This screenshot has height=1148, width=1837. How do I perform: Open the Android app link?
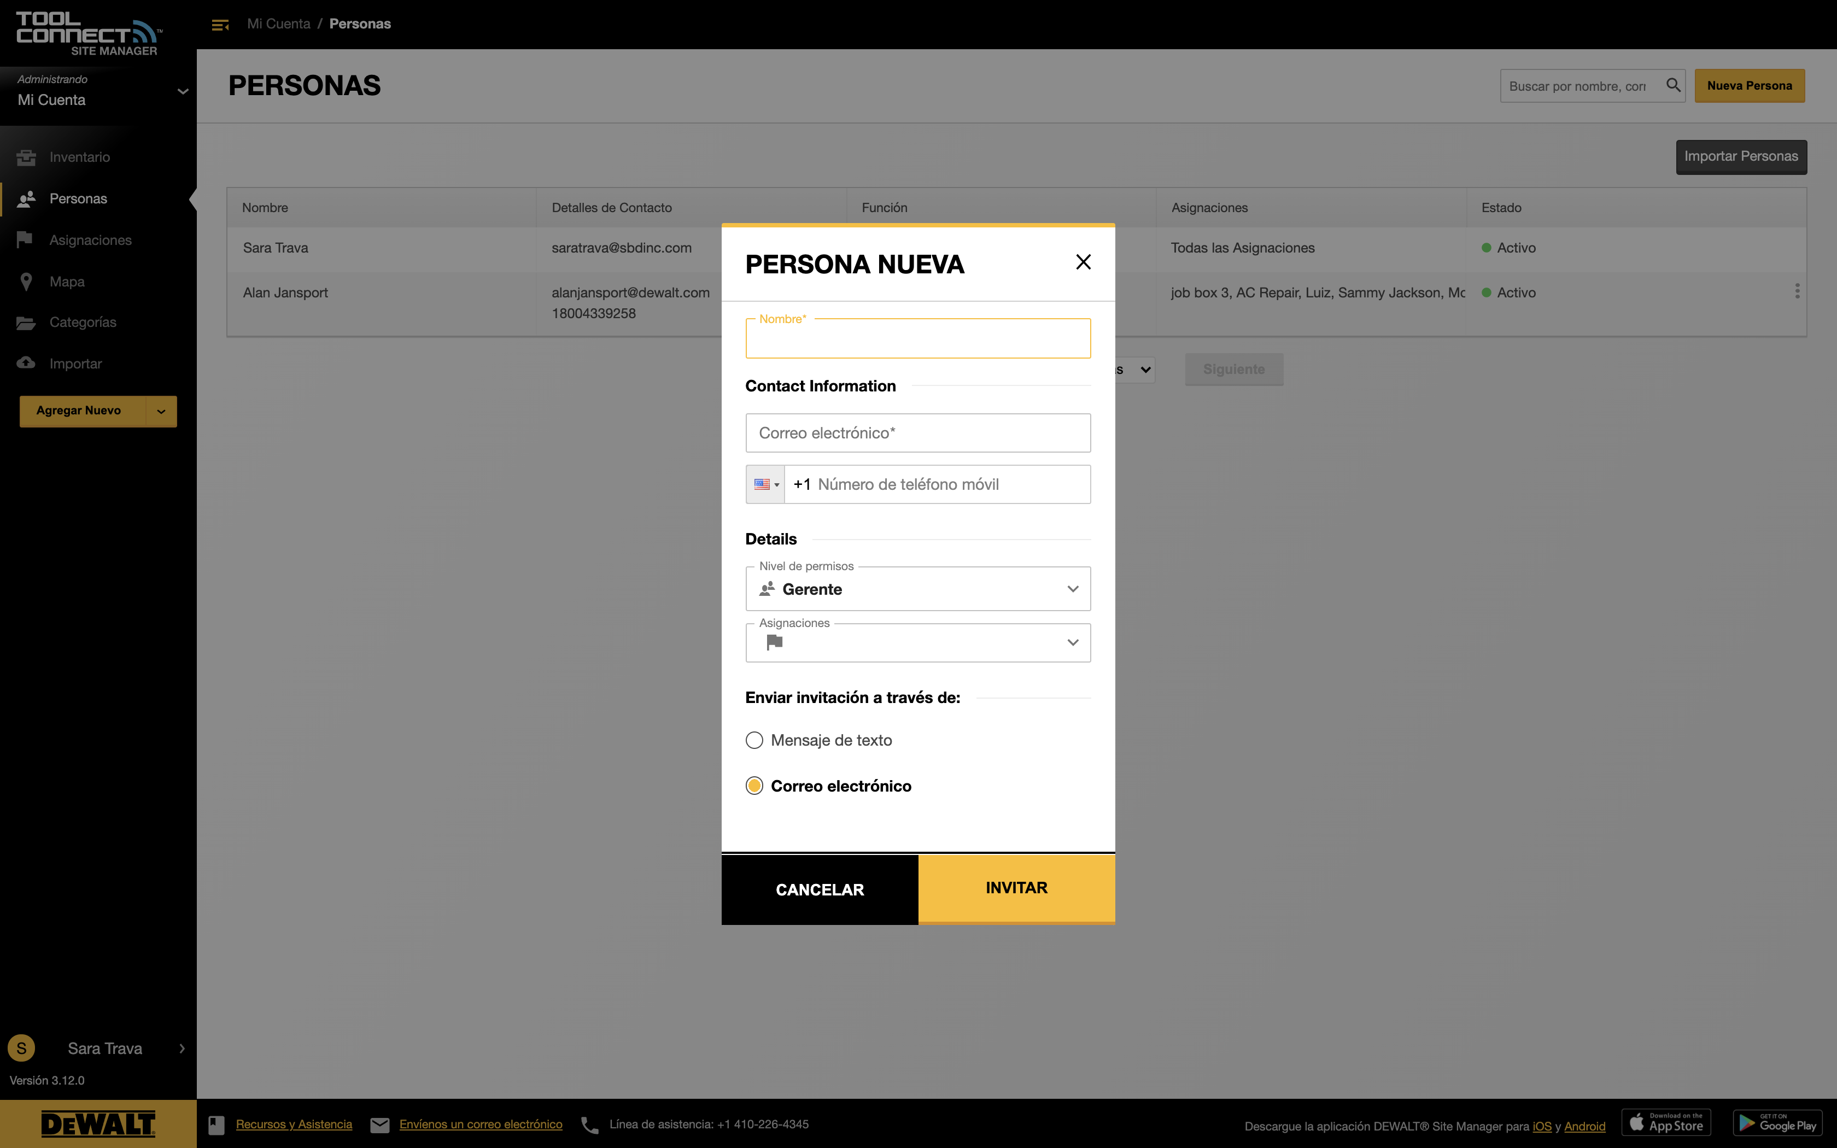click(x=1584, y=1126)
